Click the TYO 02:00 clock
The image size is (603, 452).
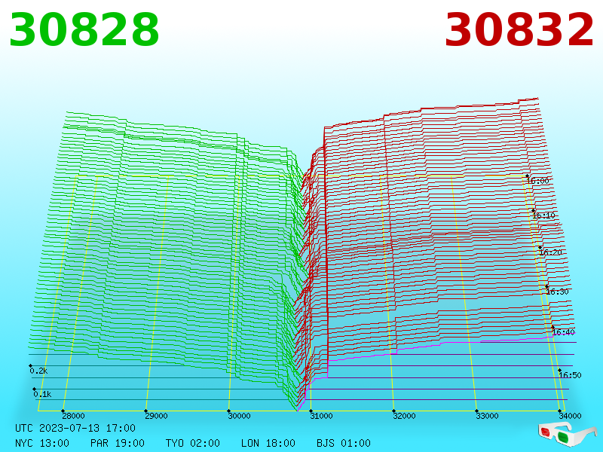pyautogui.click(x=193, y=443)
